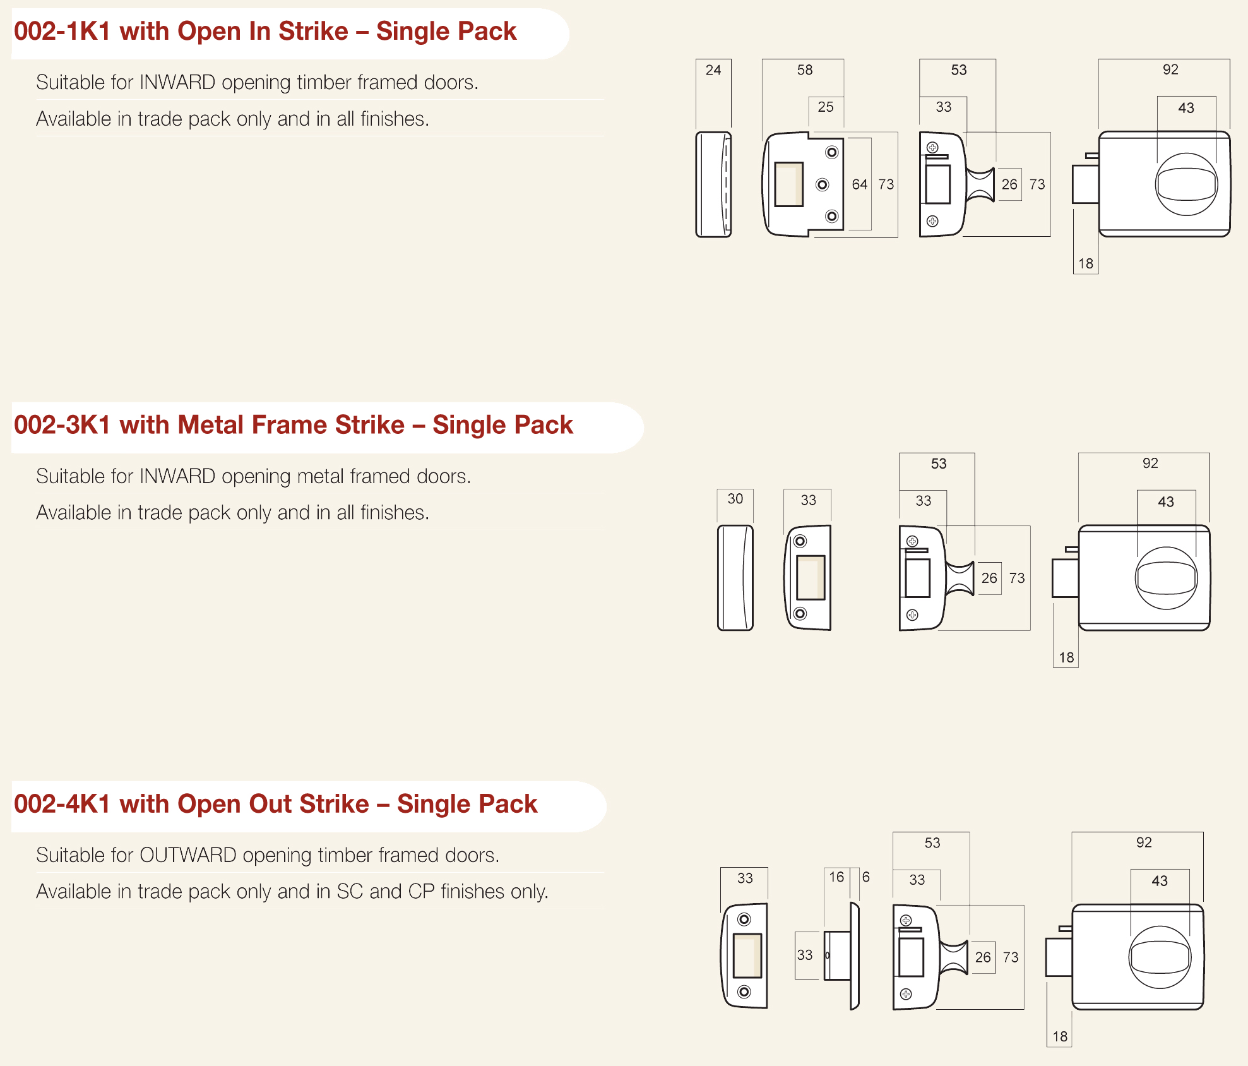Screen dimensions: 1248x1066
Task: Select the metal frame strike drawing labeled 33
Action: coord(808,577)
